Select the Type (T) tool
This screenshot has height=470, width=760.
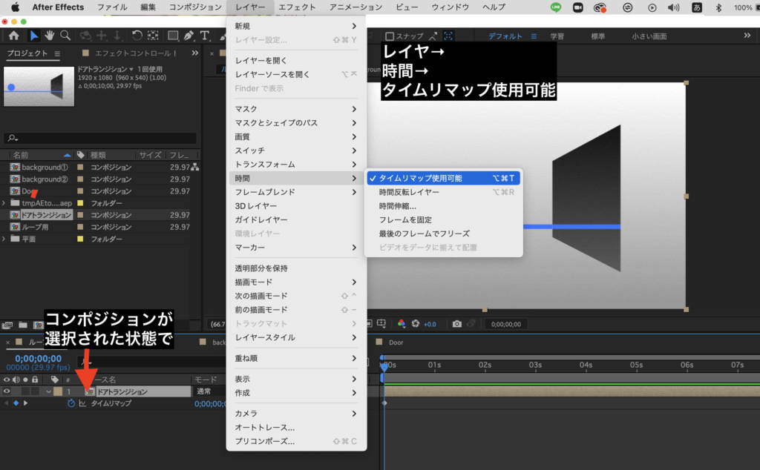click(205, 36)
